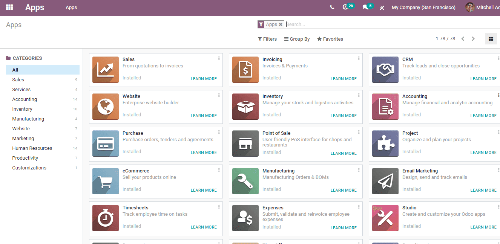The height and width of the screenshot is (244, 500).
Task: Click the Mitchell user avatar
Action: point(470,7)
